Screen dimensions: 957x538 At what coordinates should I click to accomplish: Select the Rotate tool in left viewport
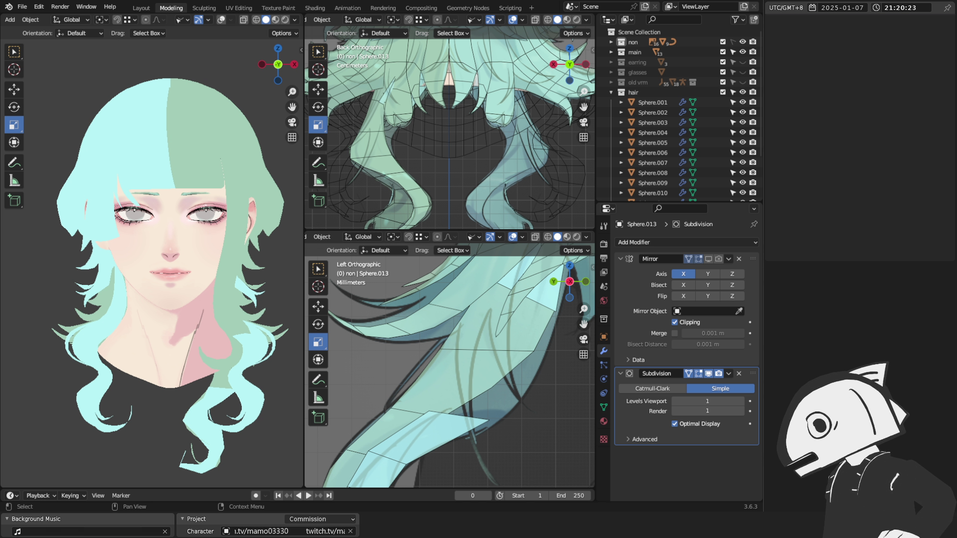click(x=14, y=107)
